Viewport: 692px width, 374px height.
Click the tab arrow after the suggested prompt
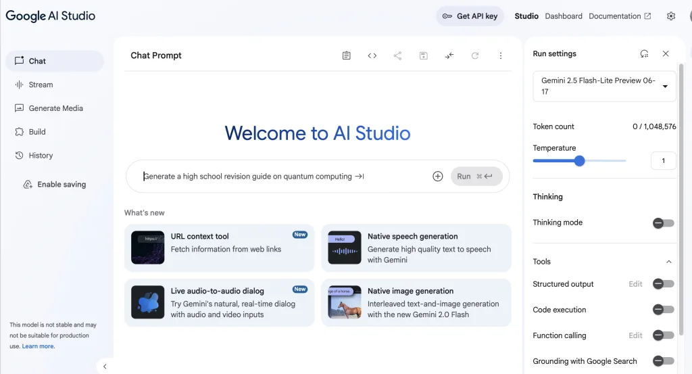[x=360, y=177]
